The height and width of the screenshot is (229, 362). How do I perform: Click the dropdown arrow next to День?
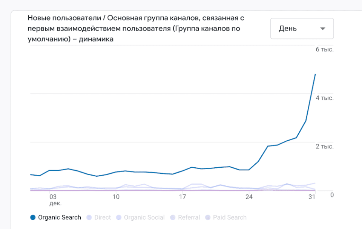coord(322,29)
